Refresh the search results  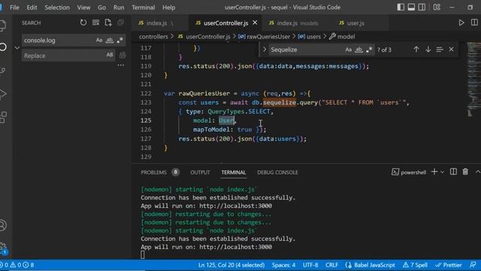point(83,23)
